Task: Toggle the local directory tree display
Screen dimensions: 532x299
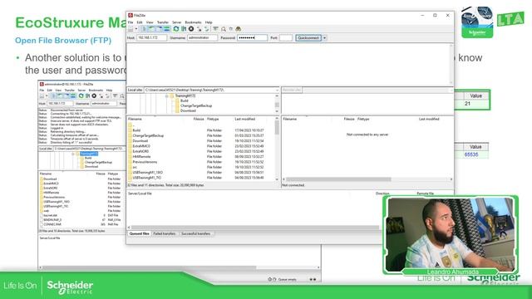Action: [x=151, y=29]
